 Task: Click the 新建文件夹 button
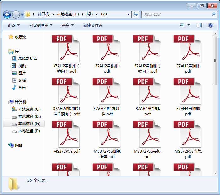click(x=93, y=25)
